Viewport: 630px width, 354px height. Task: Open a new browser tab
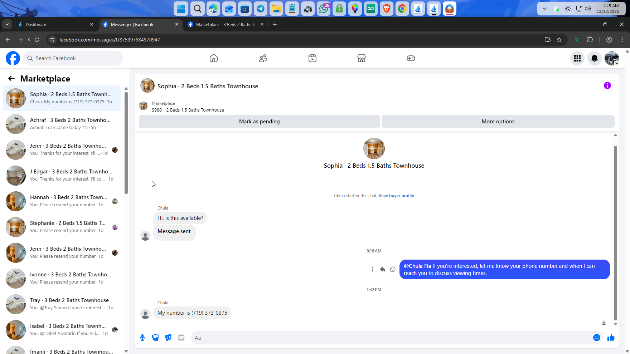[275, 24]
